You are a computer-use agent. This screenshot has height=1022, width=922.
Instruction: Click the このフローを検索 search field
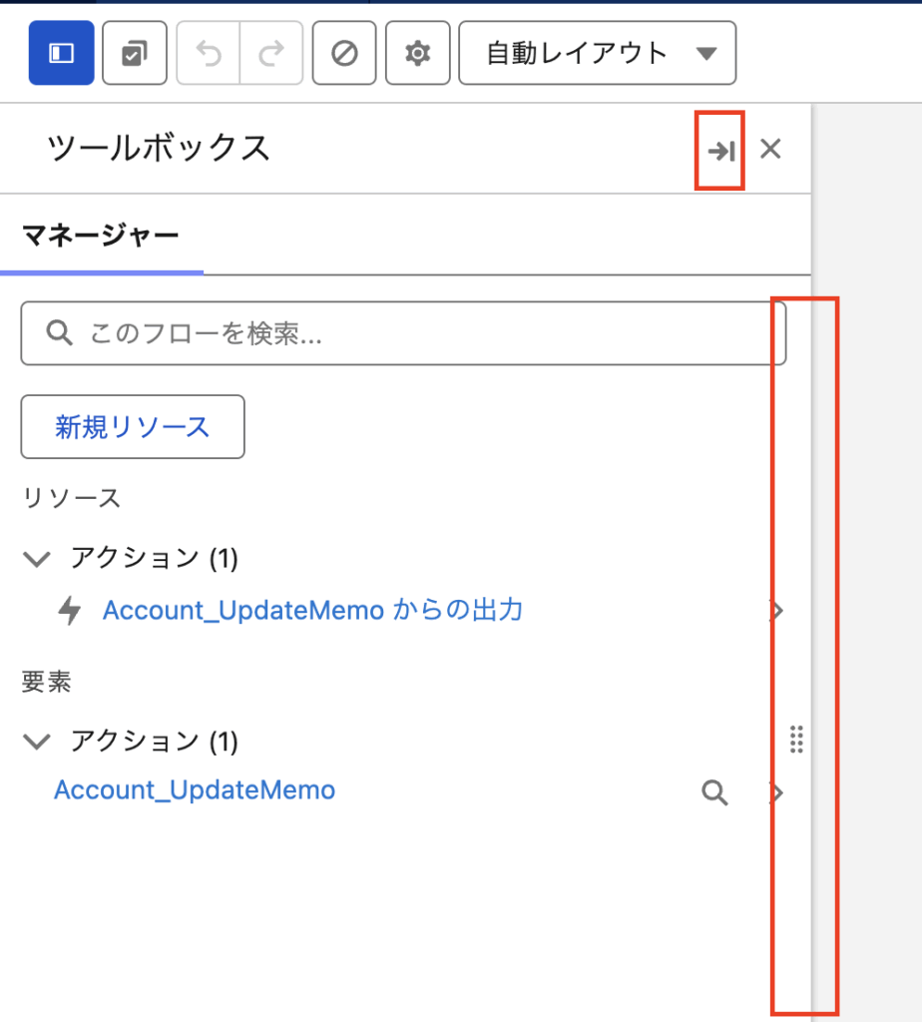403,333
